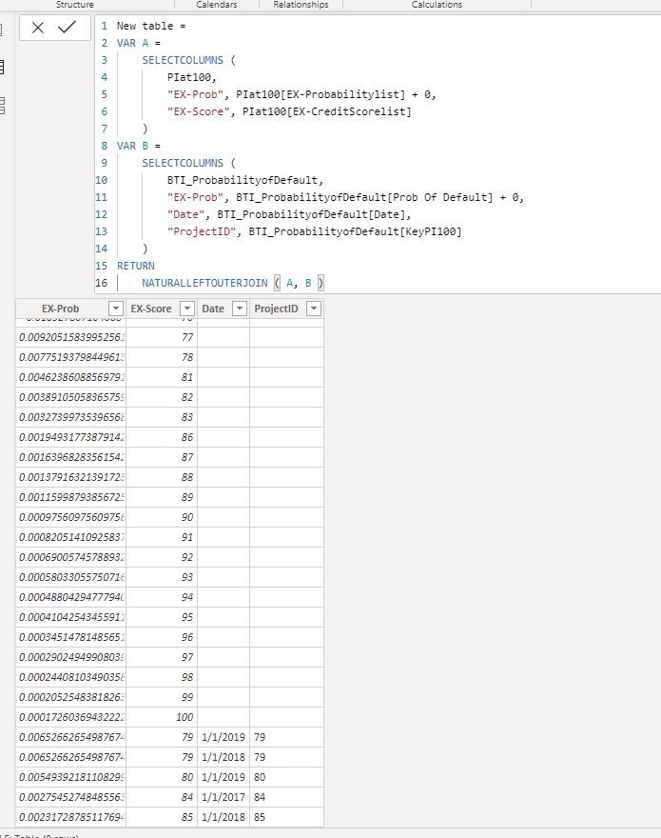This screenshot has height=838, width=661.
Task: Select ProjectID cell with value 80
Action: 286,777
